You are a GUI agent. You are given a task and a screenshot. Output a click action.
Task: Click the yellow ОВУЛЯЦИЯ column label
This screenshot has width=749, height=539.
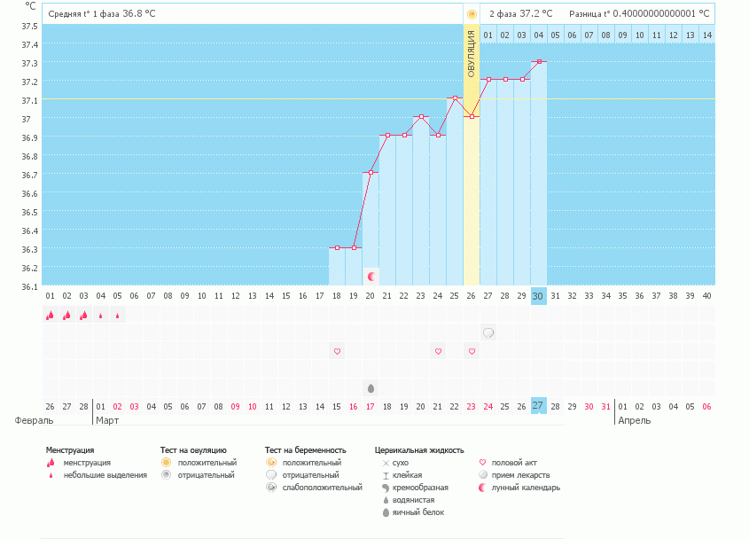pyautogui.click(x=472, y=53)
